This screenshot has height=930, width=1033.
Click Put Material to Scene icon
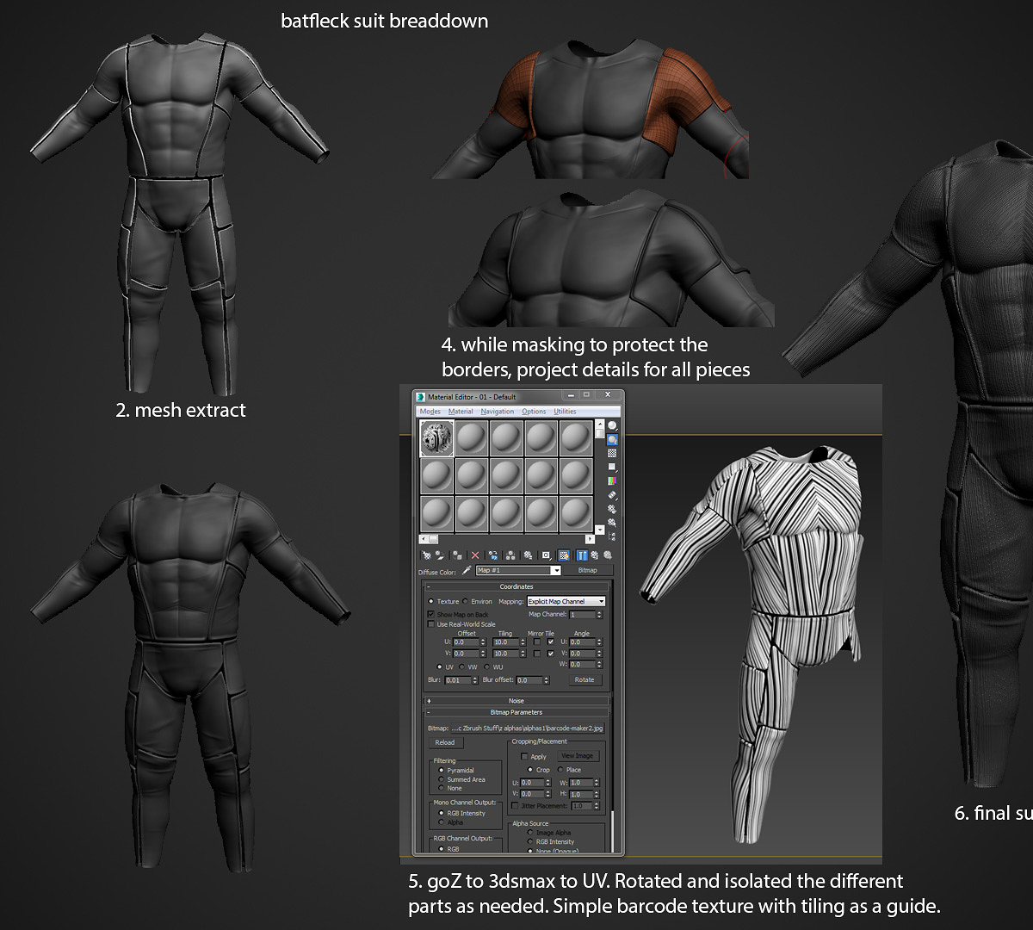tap(440, 555)
